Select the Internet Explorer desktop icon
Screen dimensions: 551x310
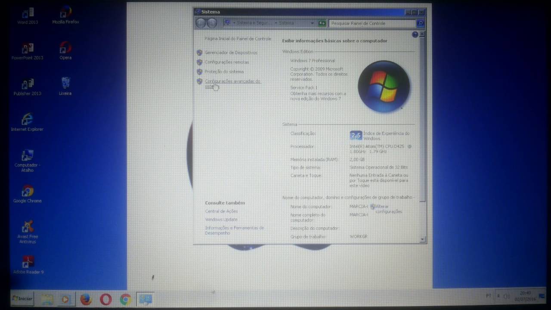click(x=27, y=122)
